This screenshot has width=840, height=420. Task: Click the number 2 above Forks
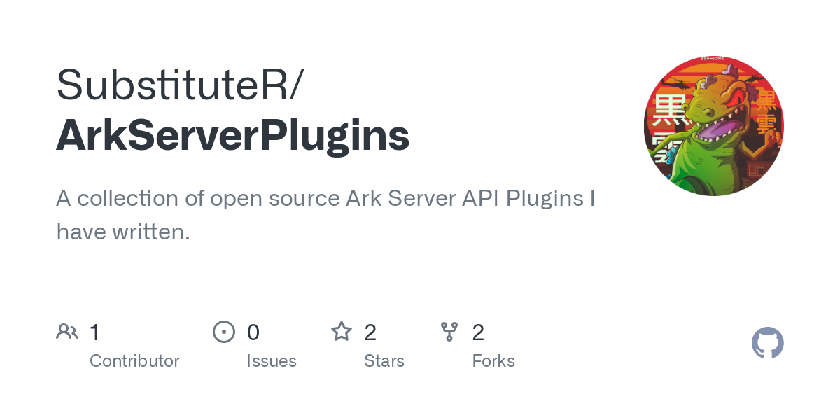tap(479, 332)
